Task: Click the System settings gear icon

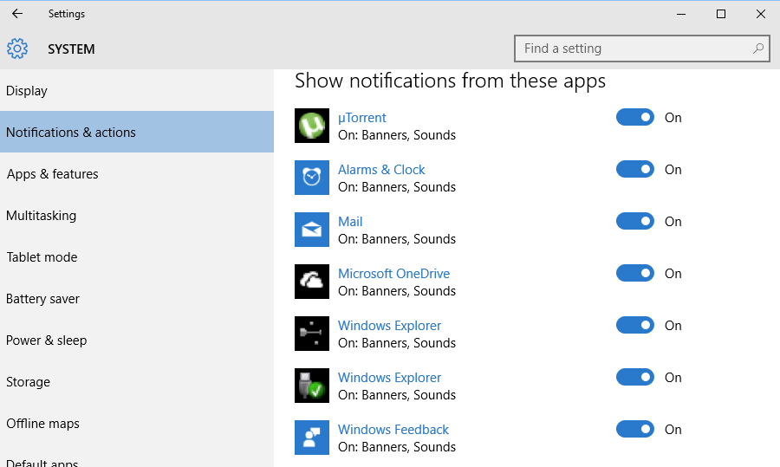Action: pos(17,49)
